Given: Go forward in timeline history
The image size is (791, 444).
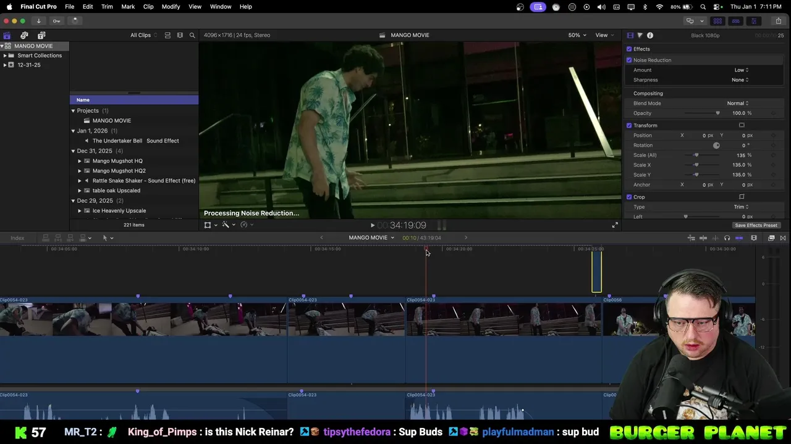Looking at the screenshot, I should (466, 237).
